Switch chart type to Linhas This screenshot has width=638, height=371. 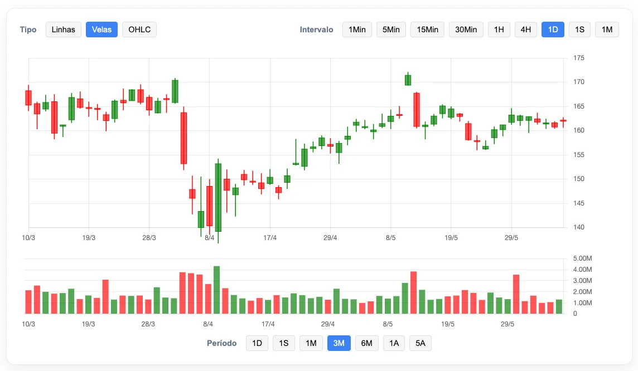(x=63, y=30)
